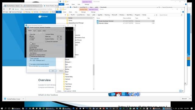Viewport: 195px width, 110px height.
Task: Toggle Discard Old Duplicates checkbox
Action: point(46,42)
